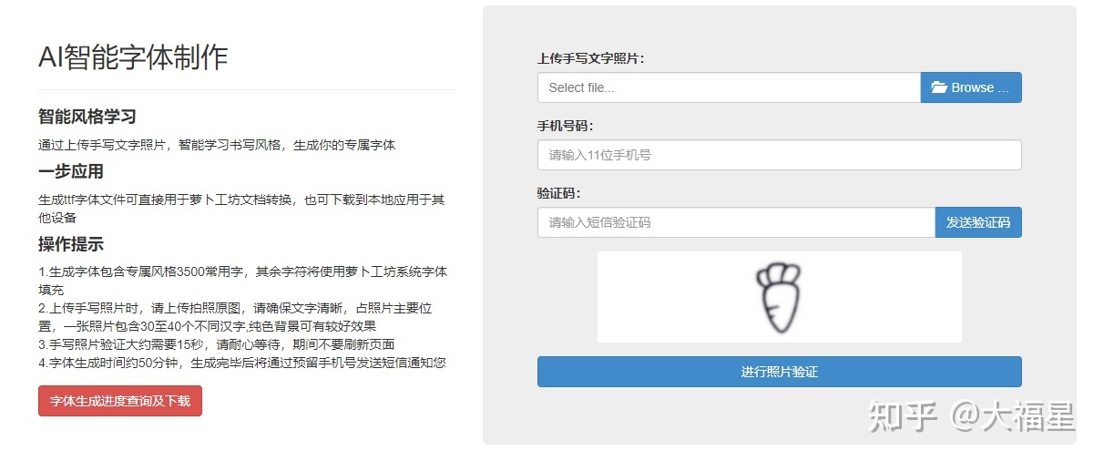The height and width of the screenshot is (461, 1104).
Task: Focus the SMS verification code field
Action: [x=736, y=222]
